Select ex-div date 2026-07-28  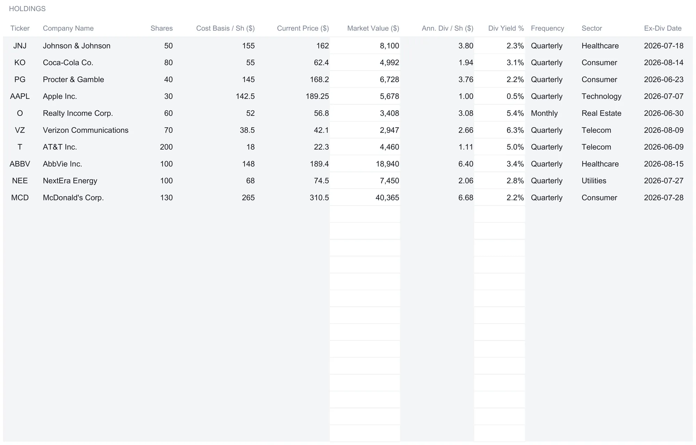coord(664,198)
